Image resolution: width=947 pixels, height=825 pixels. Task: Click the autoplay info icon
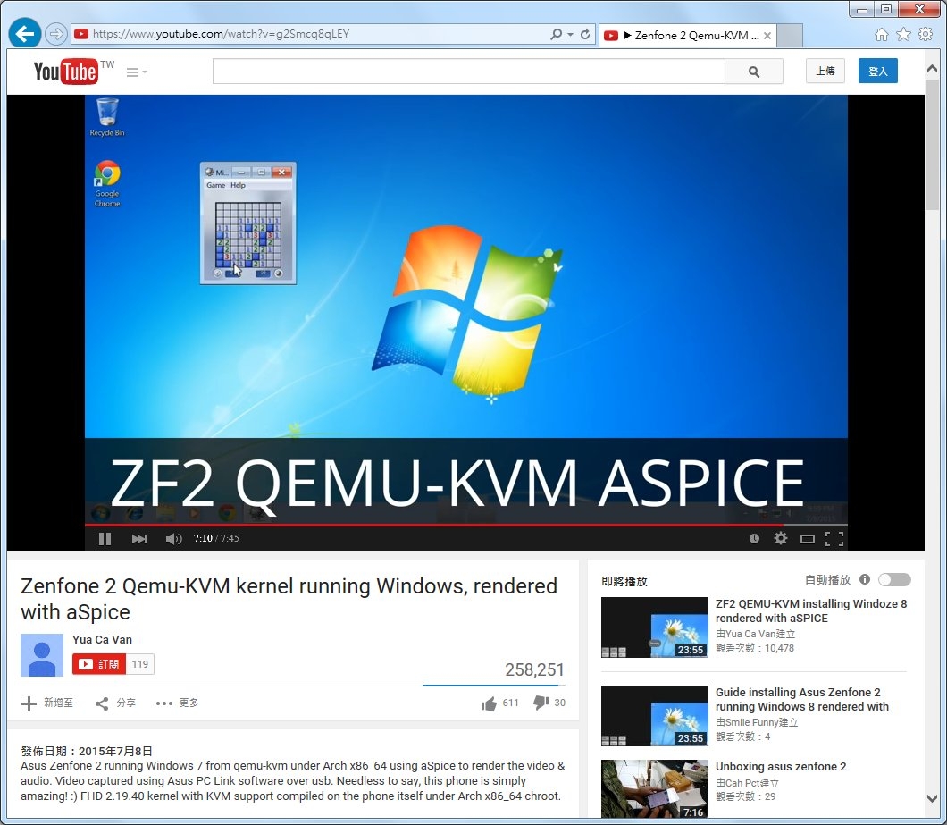[865, 579]
